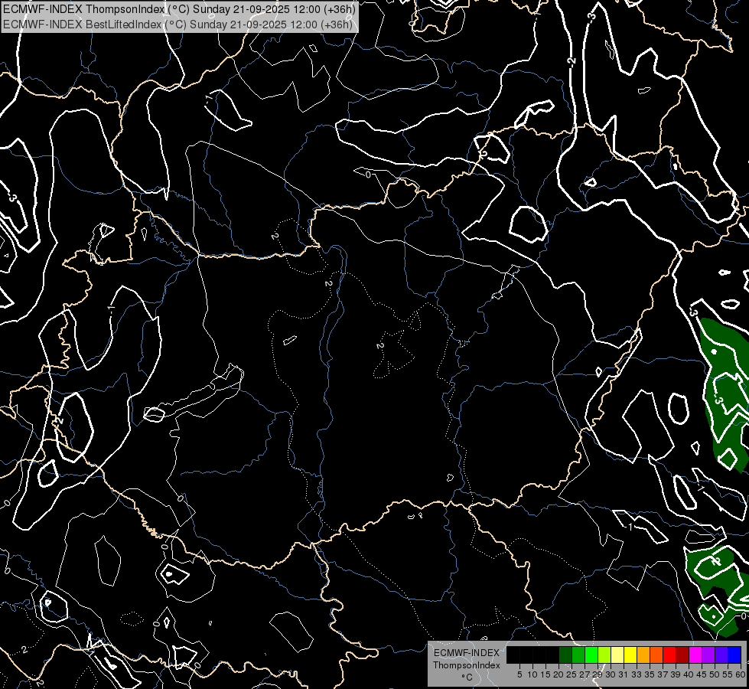Pick the pale yellow 30–31 legend swatch
Viewport: 749px width, 689px height.
click(x=617, y=655)
